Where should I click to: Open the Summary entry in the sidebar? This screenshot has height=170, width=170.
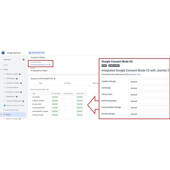[x=7, y=60]
